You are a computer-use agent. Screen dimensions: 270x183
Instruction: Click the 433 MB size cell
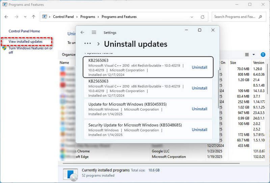243,145
